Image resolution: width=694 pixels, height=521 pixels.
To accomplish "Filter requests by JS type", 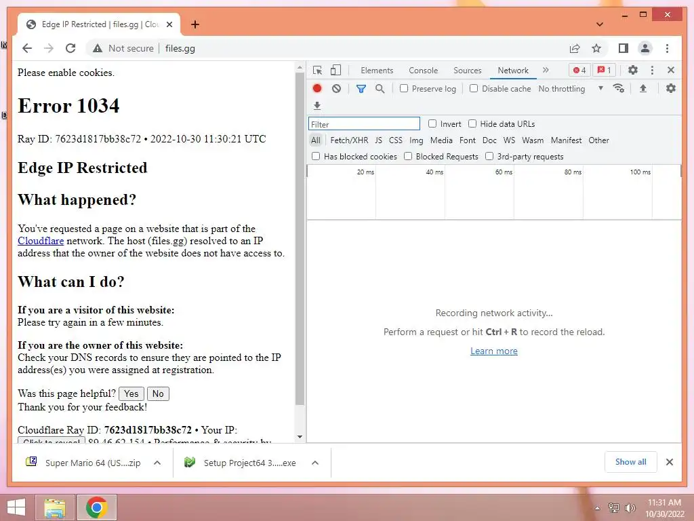I will [378, 140].
